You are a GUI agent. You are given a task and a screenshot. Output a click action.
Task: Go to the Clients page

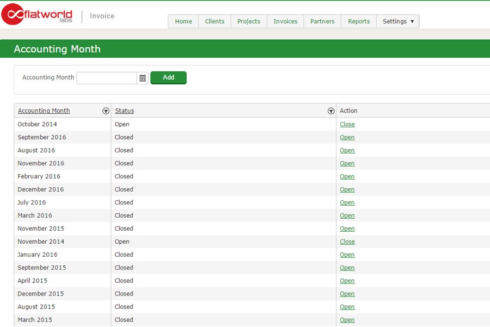point(215,21)
